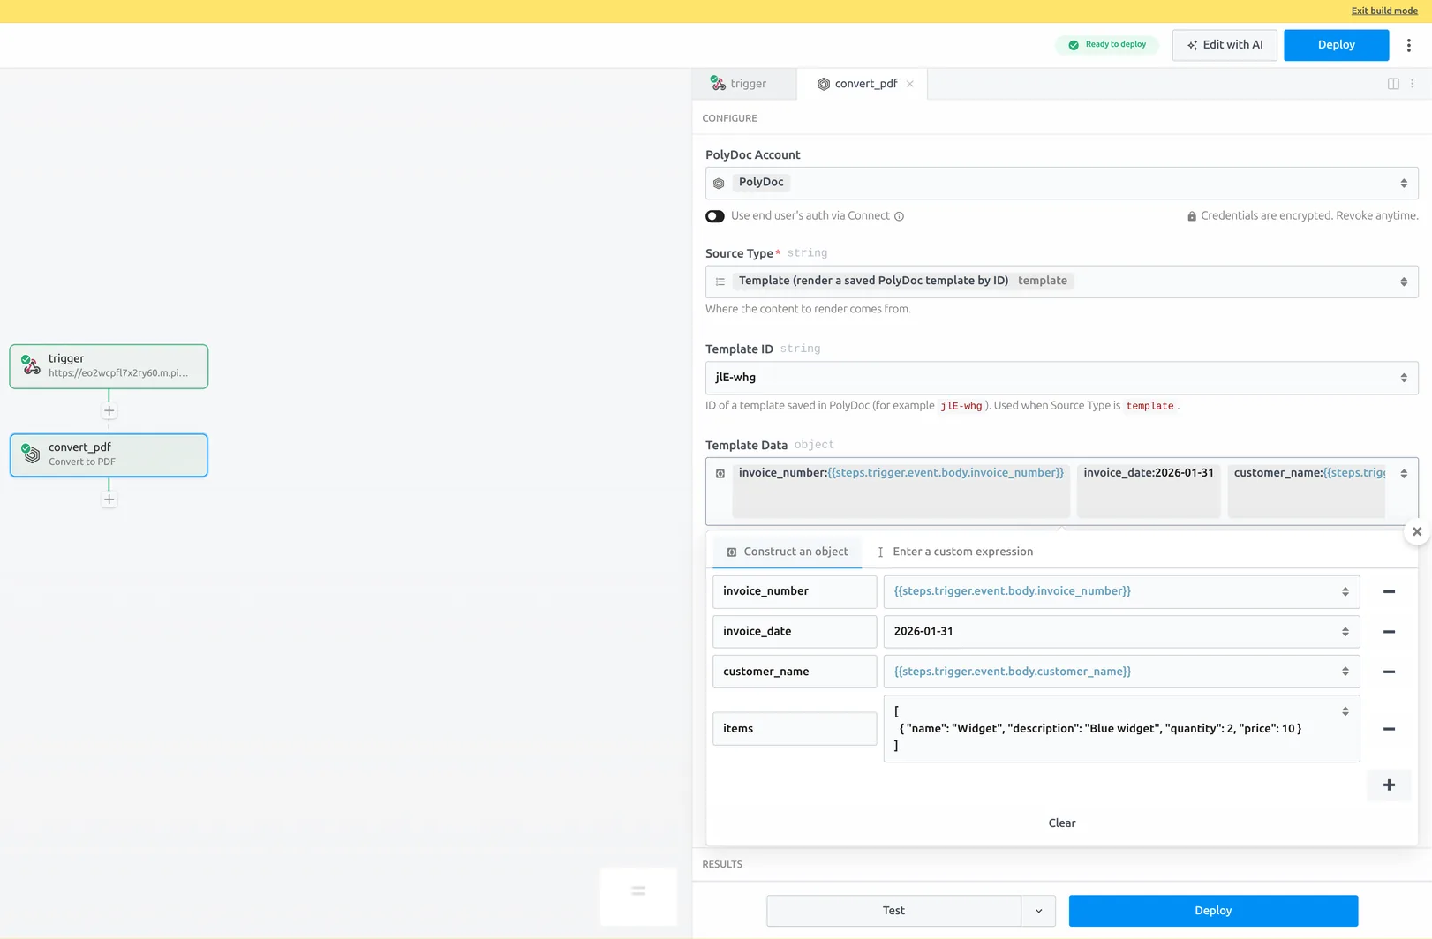The height and width of the screenshot is (939, 1432).
Task: Click the Test button
Action: pyautogui.click(x=893, y=911)
